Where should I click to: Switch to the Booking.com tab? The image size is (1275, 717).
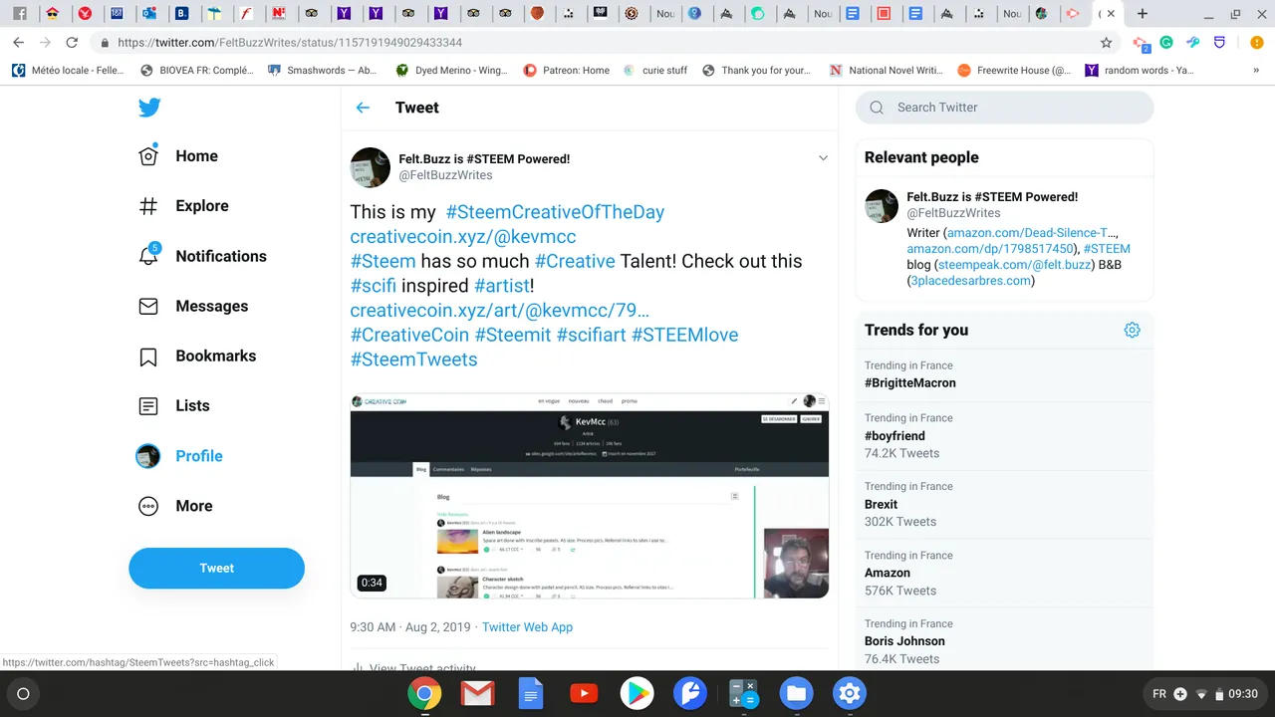[181, 14]
